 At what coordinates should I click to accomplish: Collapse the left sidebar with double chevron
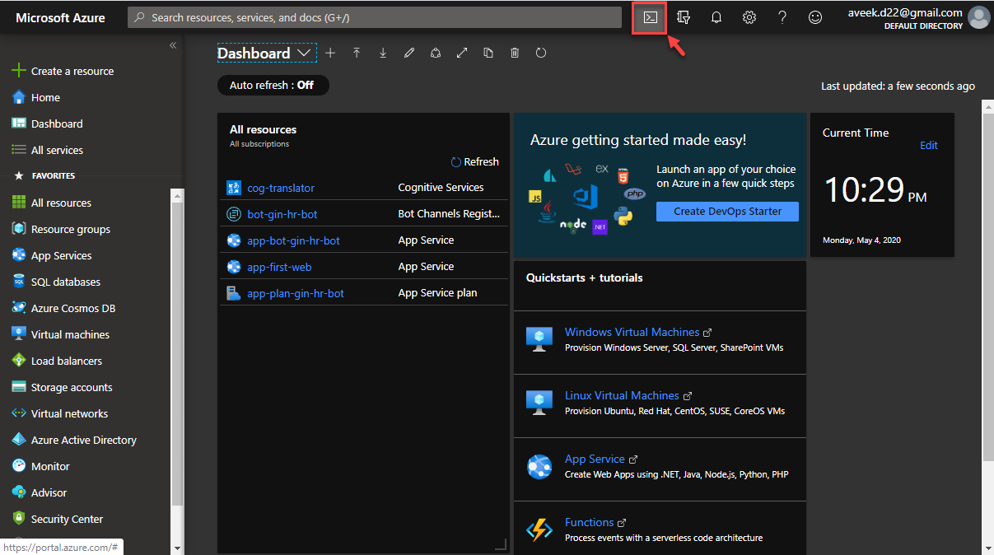[x=173, y=45]
